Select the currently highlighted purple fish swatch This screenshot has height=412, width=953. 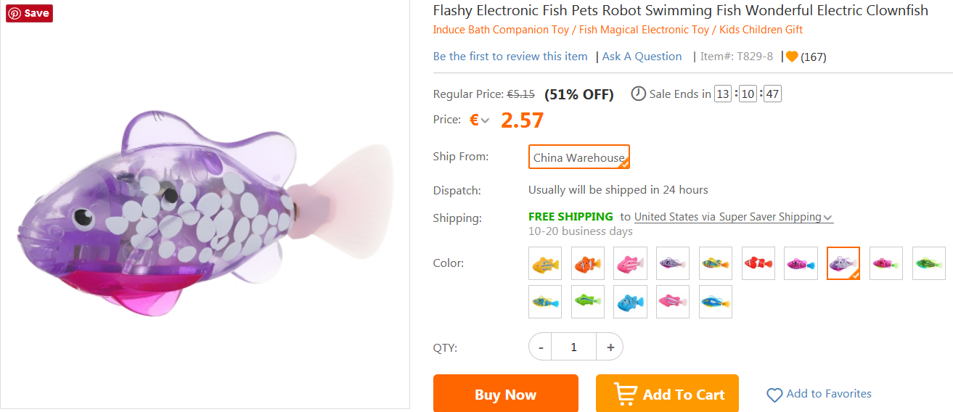click(843, 263)
